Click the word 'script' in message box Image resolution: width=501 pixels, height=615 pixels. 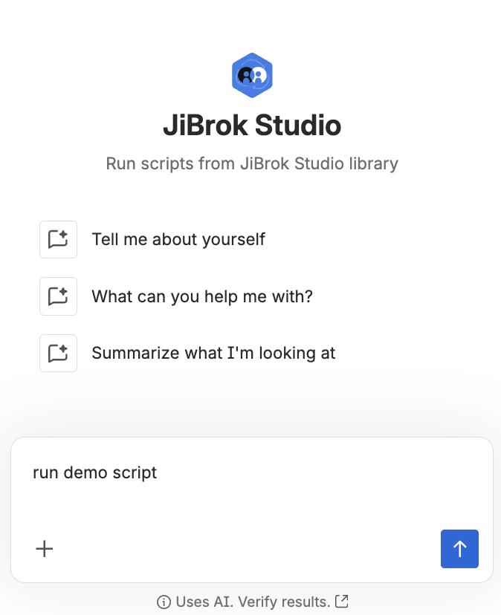(132, 473)
